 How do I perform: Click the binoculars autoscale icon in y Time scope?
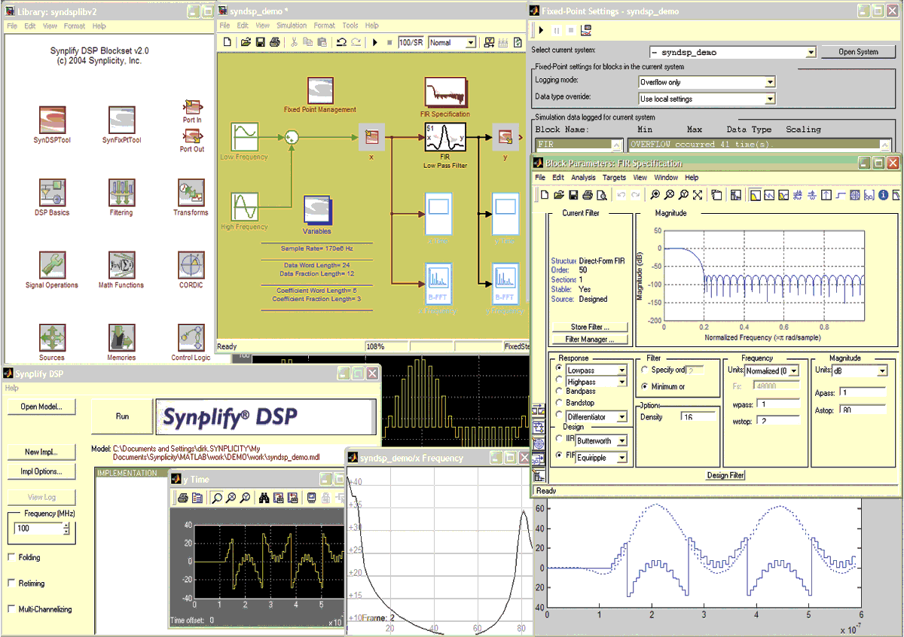(265, 498)
